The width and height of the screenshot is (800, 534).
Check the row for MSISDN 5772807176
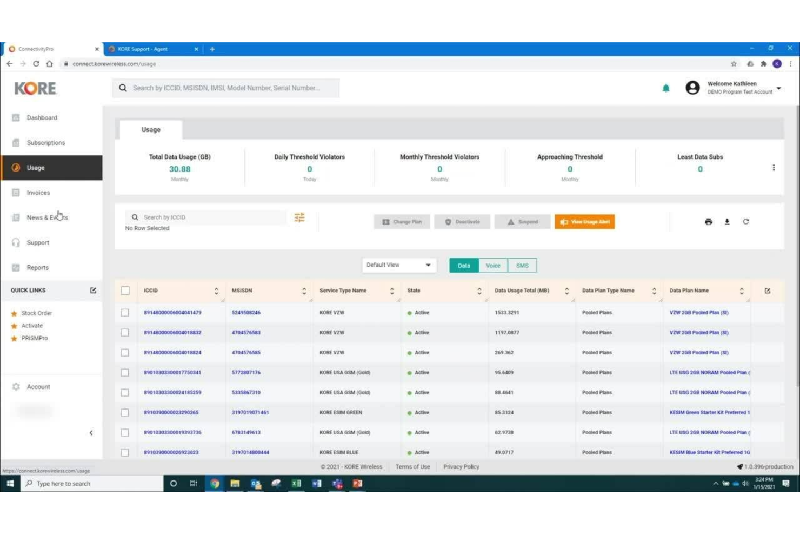[125, 372]
